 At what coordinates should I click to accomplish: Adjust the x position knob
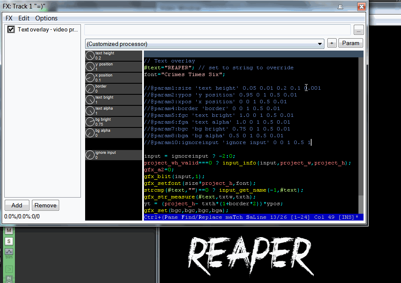point(90,78)
